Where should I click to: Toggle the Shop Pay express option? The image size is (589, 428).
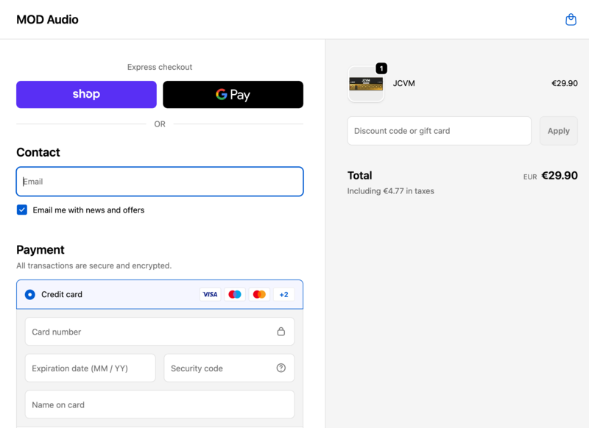(x=86, y=94)
